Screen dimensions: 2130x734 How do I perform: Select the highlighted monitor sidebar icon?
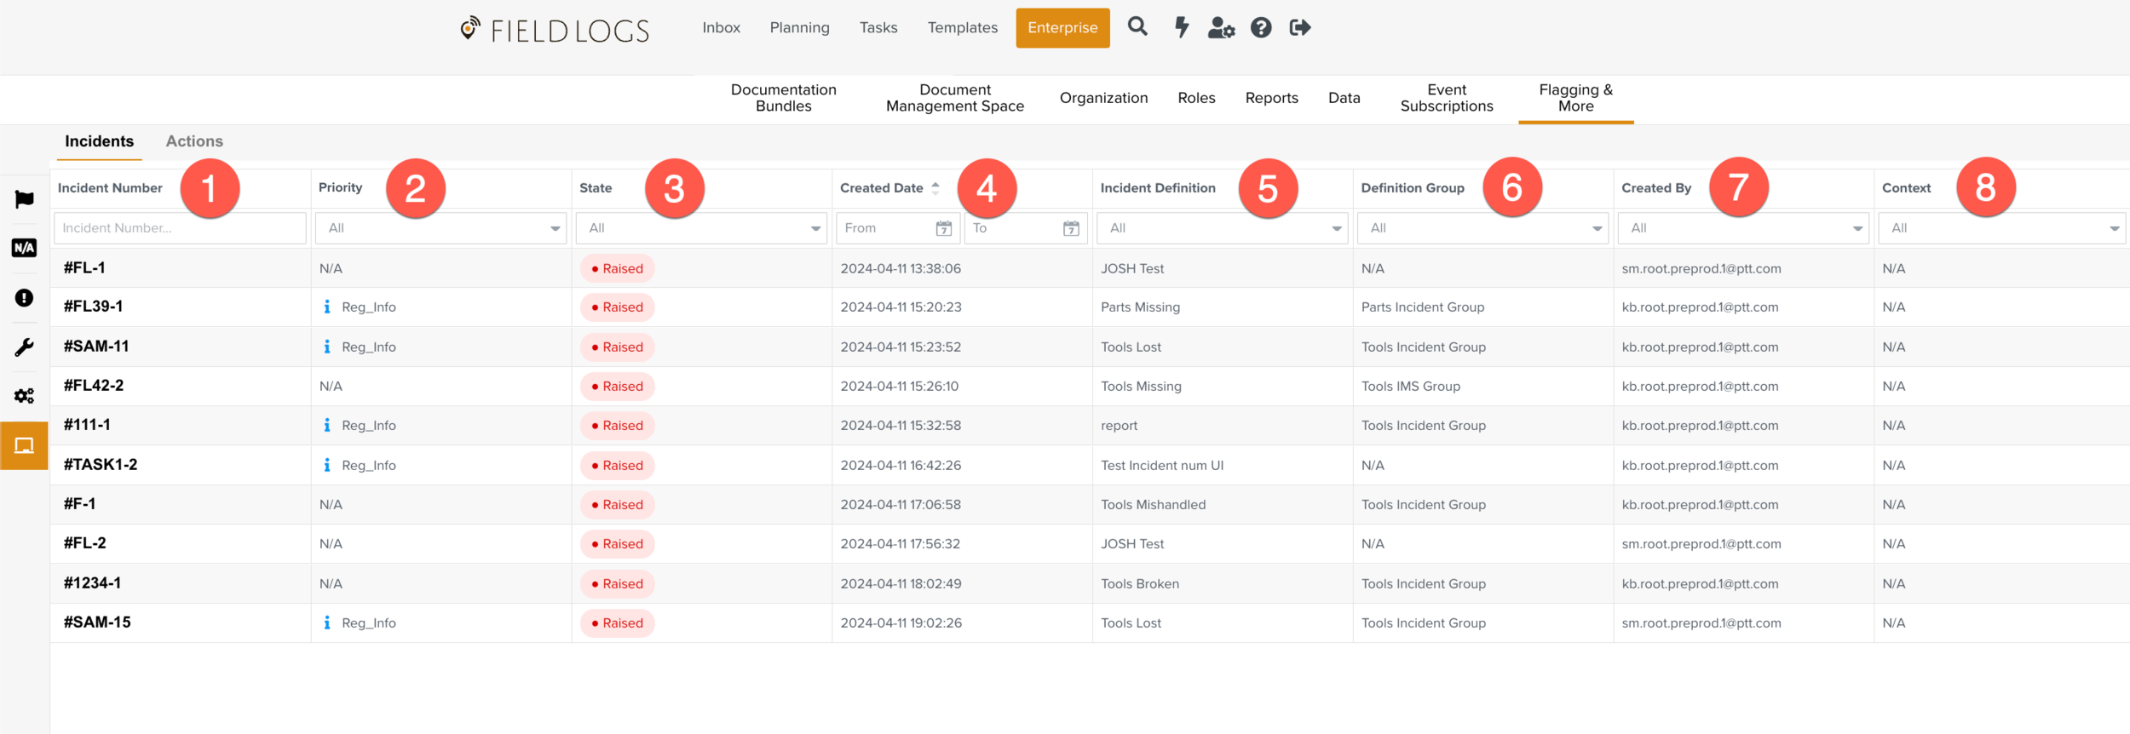tap(24, 445)
